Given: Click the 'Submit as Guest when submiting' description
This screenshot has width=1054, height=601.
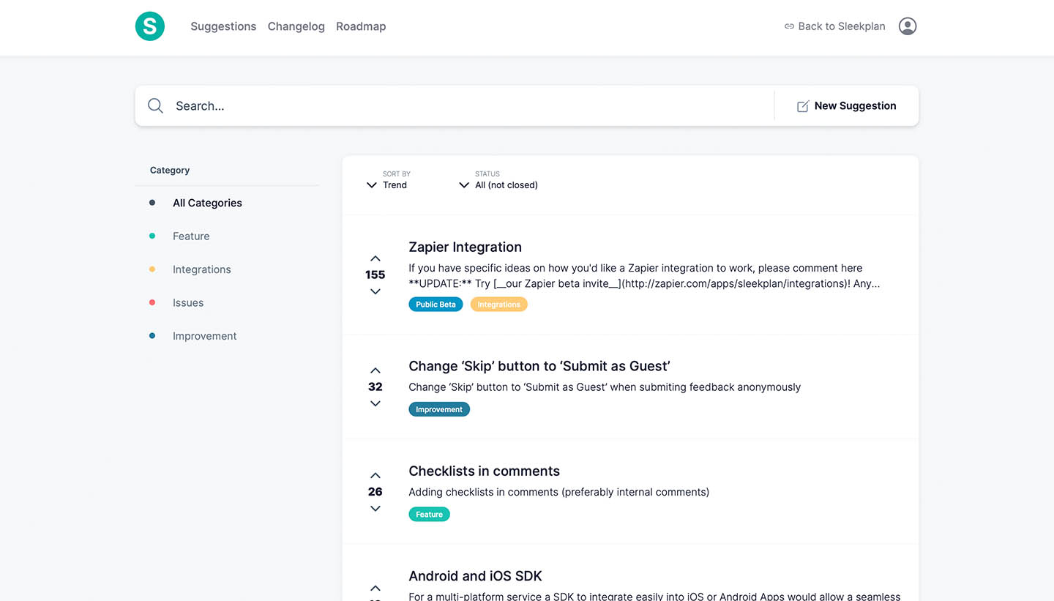Looking at the screenshot, I should tap(605, 387).
